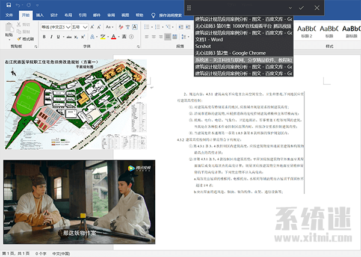This screenshot has height=257, width=361.
Task: Toggle underline formatting
Action: tap(58, 37)
